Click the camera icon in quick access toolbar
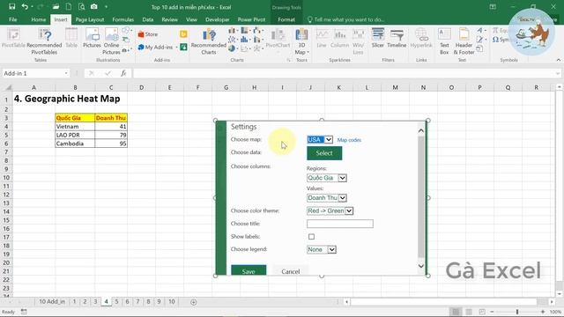The image size is (564, 317). click(x=94, y=6)
